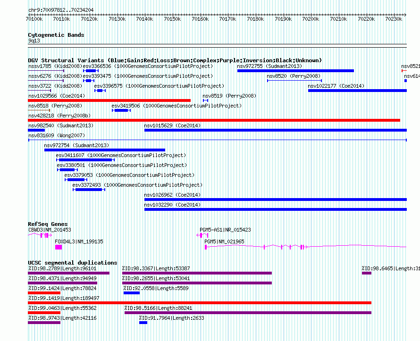Click the nssv1785 (Kidd2008) label
This screenshot has width=420, height=341.
coord(55,66)
